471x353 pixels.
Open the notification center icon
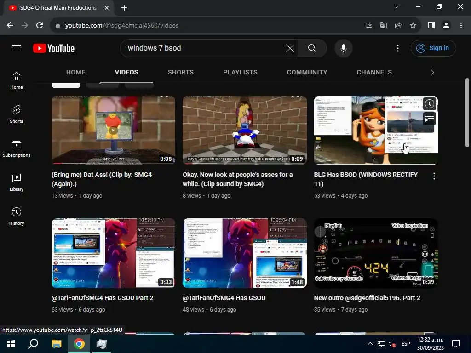[x=456, y=344]
